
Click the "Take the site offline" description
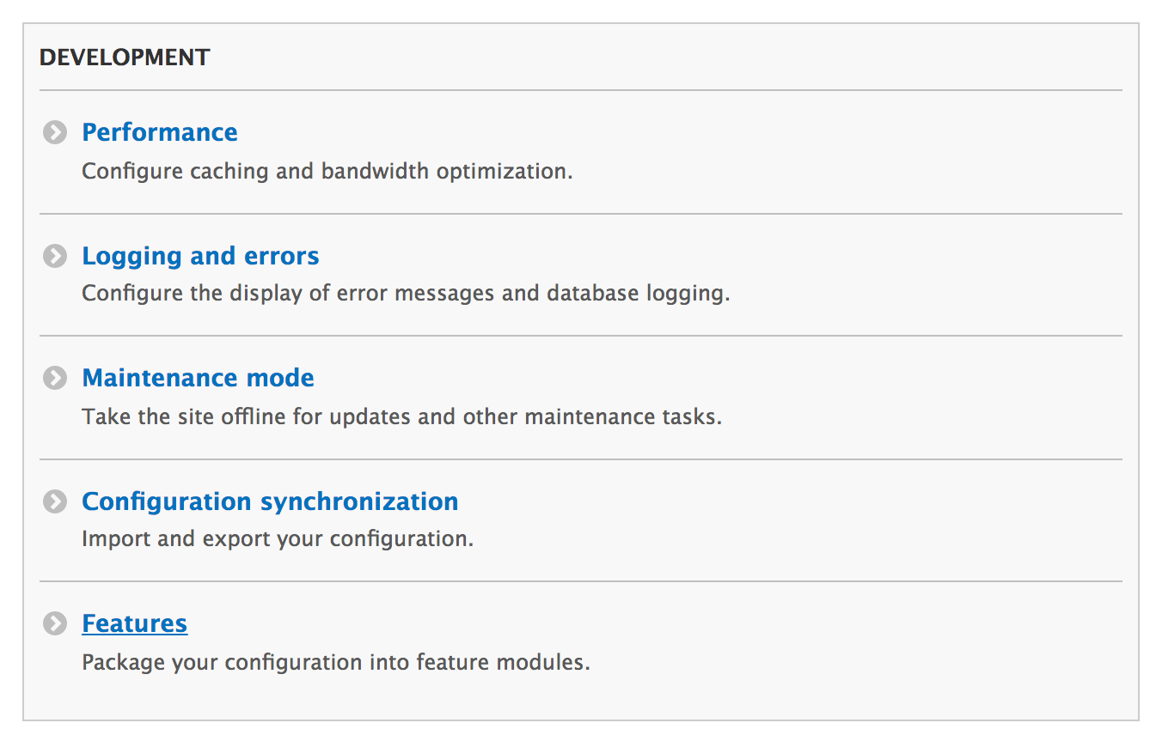[401, 417]
